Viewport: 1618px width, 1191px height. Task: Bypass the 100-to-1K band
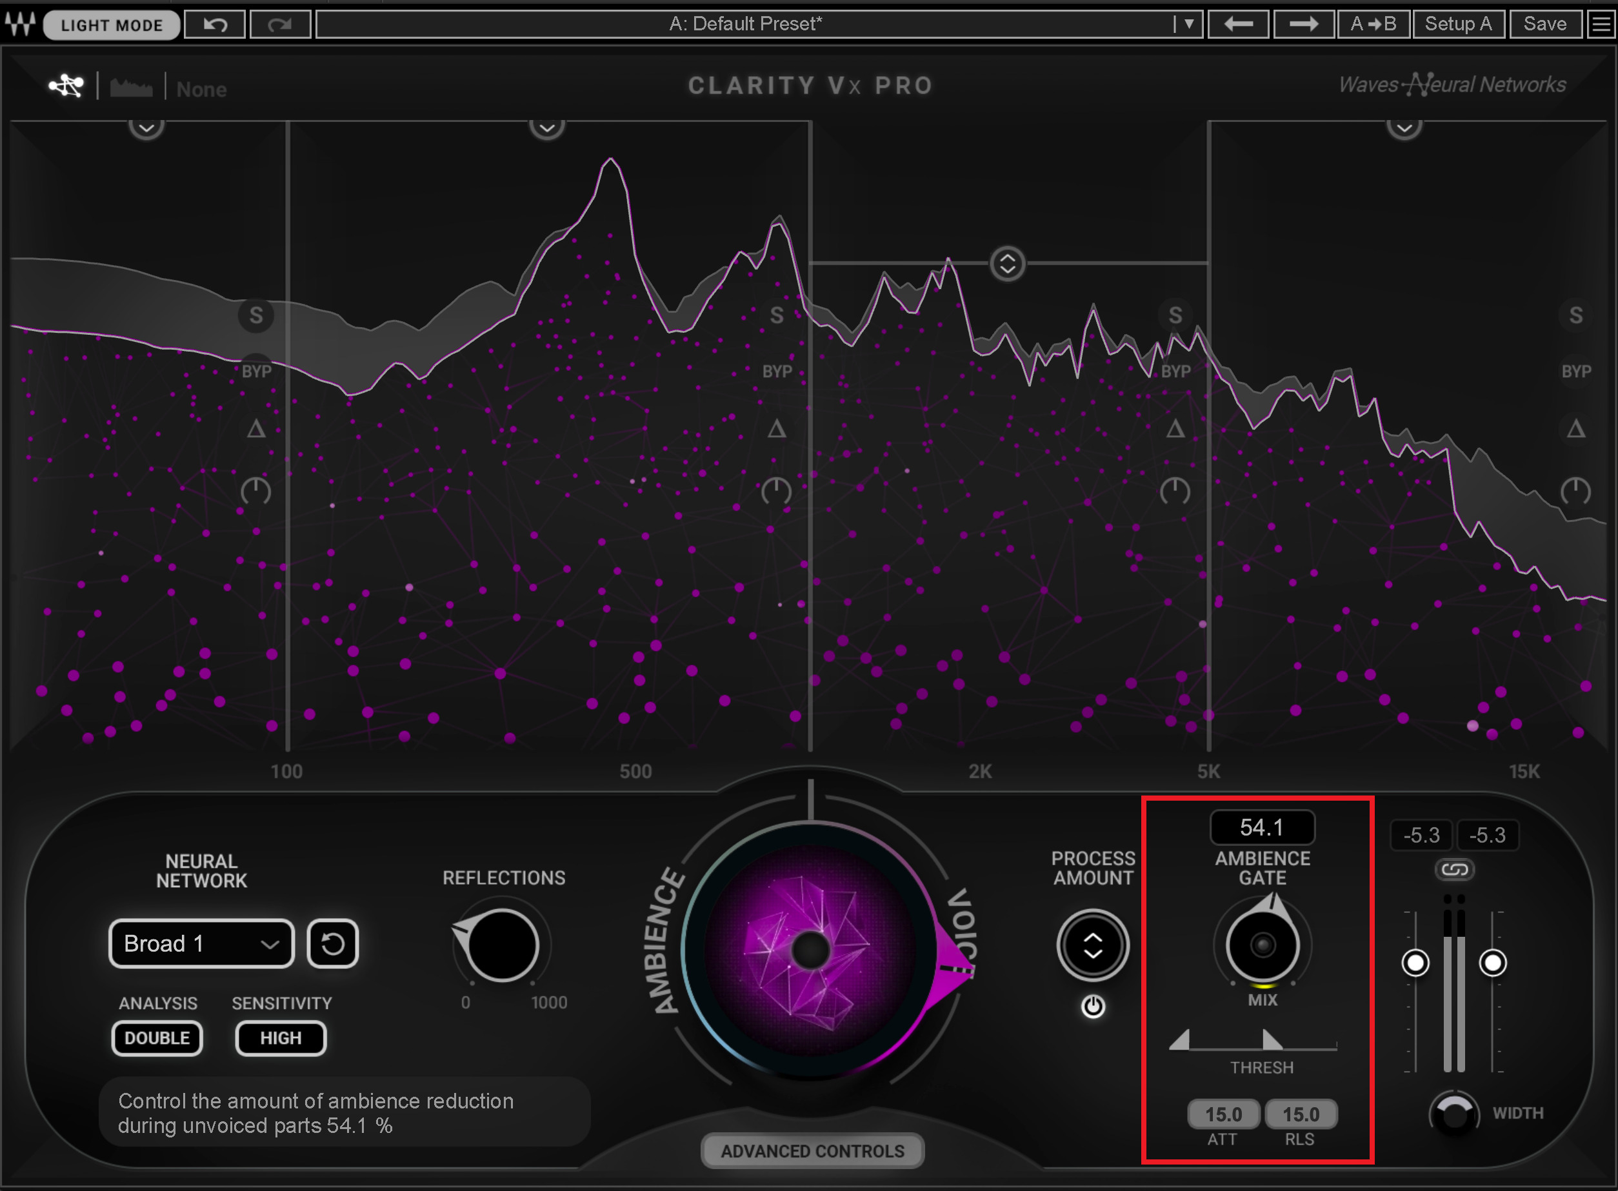point(777,371)
